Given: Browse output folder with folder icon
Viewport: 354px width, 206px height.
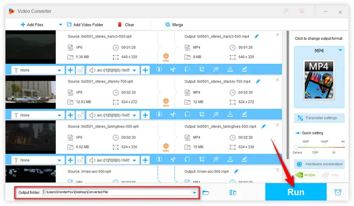Looking at the screenshot, I should pos(206,192).
